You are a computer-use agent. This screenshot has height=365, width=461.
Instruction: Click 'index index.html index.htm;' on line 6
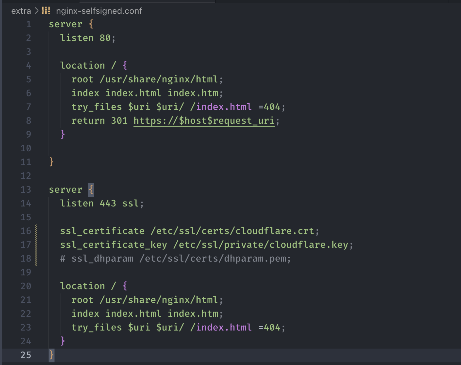click(147, 93)
